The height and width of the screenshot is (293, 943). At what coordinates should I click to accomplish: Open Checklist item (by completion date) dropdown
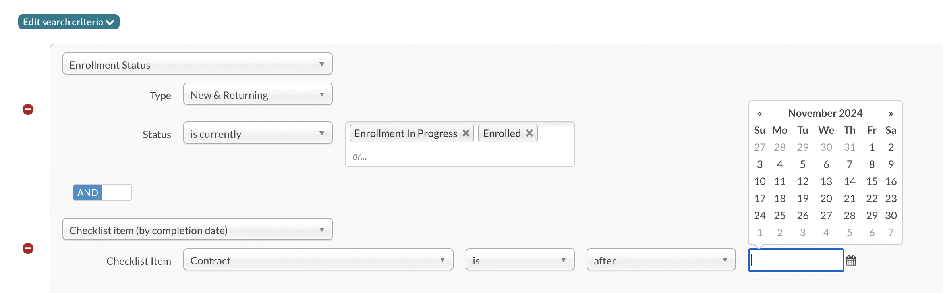pos(197,229)
